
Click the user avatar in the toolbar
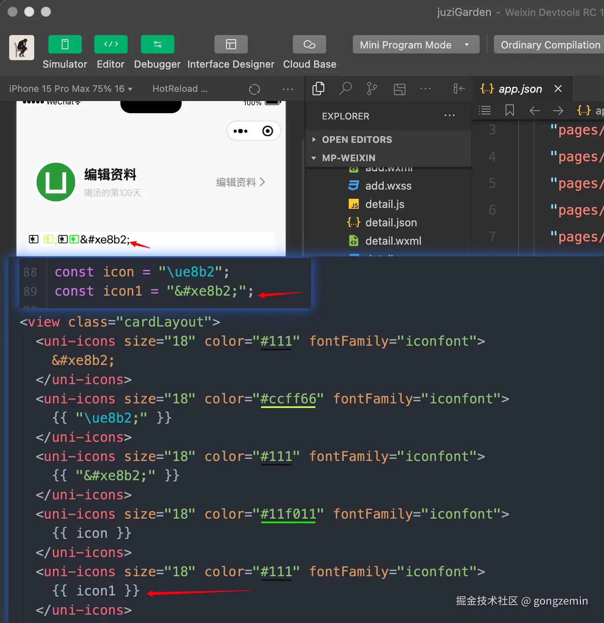(x=22, y=48)
